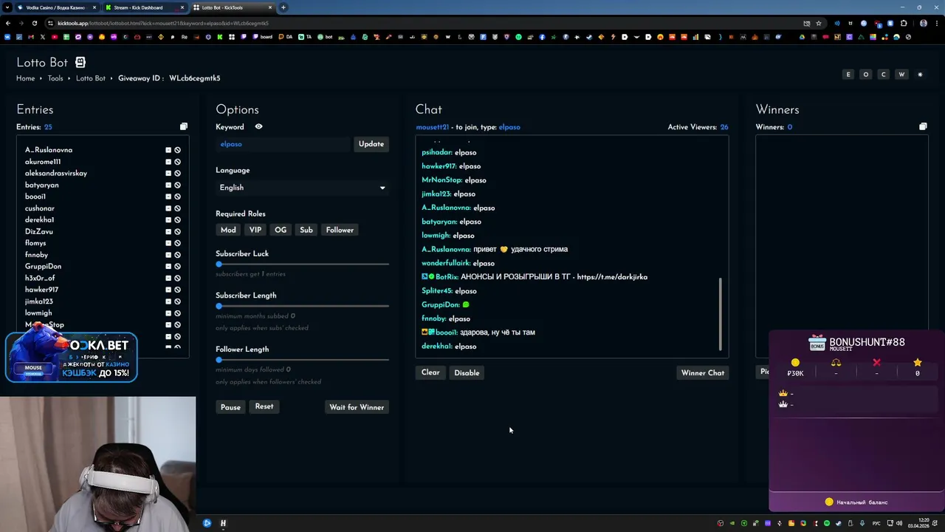Toggle the E panel button
Image resolution: width=945 pixels, height=532 pixels.
pos(848,75)
